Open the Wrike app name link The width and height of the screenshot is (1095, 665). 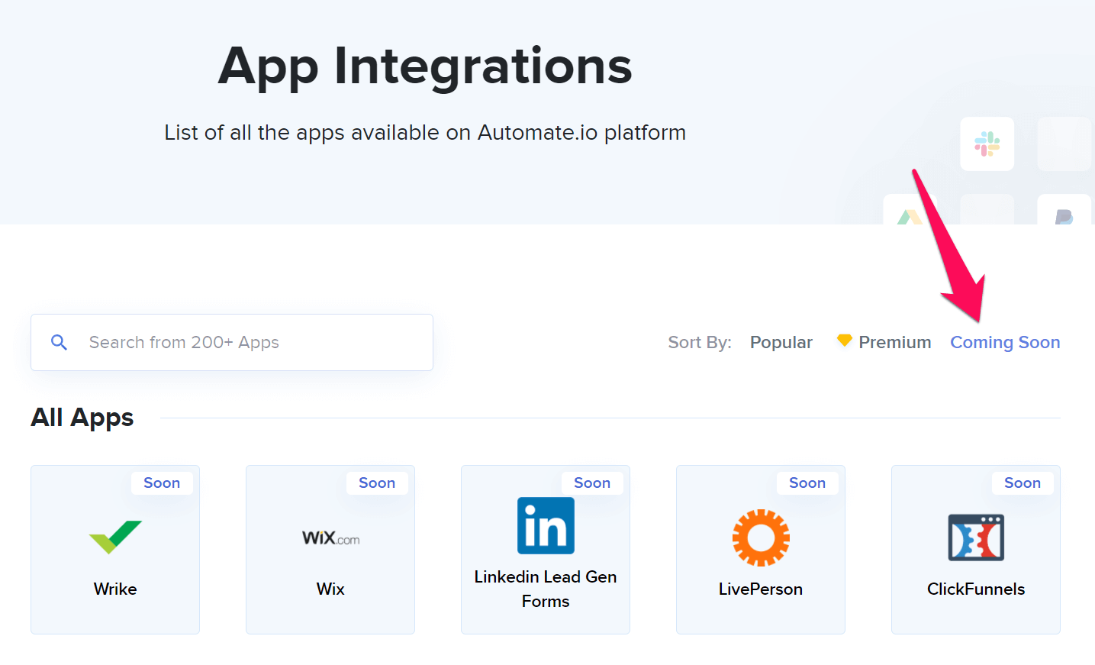coord(115,589)
